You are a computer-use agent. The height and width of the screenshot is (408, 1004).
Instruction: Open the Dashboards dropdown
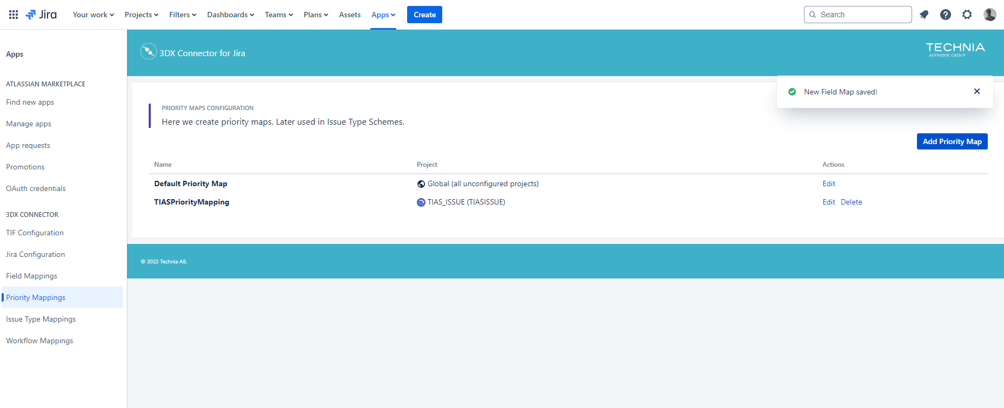click(x=230, y=15)
